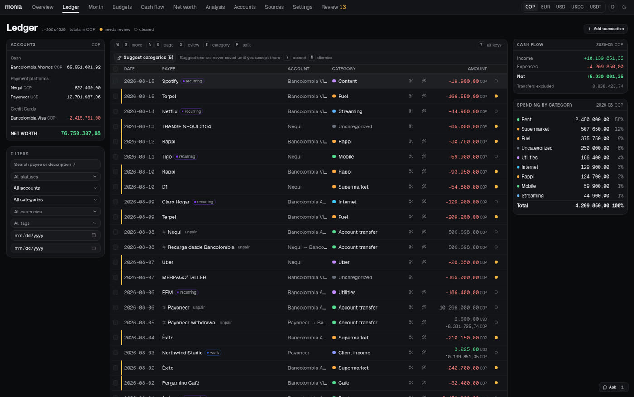Click Payoneer USD in the Accounts panel
The width and height of the screenshot is (634, 397).
click(56, 97)
